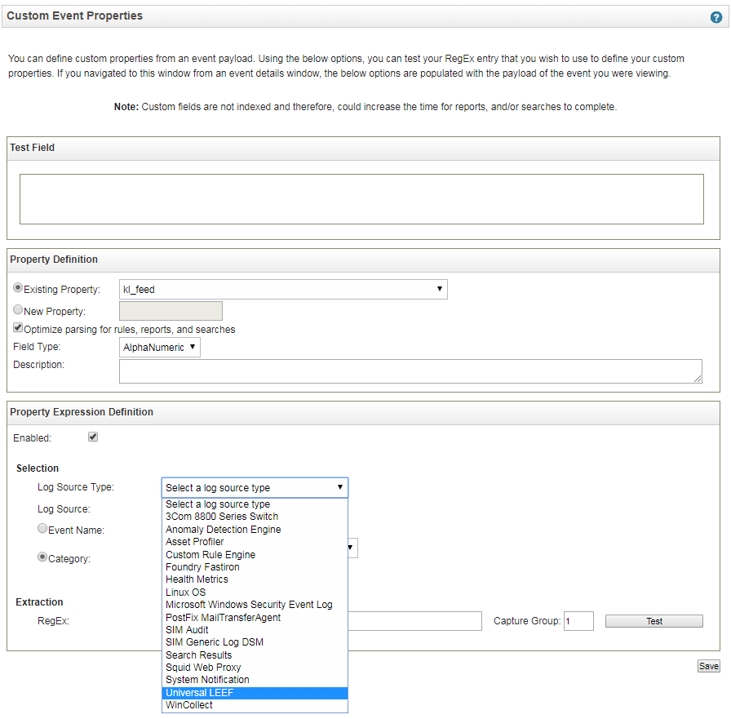
Task: Disable the Enabled checkbox
Action: coord(93,437)
